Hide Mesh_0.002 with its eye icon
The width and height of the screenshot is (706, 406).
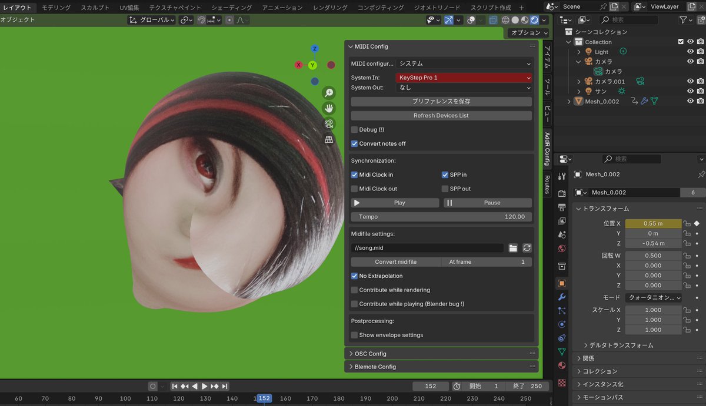tap(691, 101)
